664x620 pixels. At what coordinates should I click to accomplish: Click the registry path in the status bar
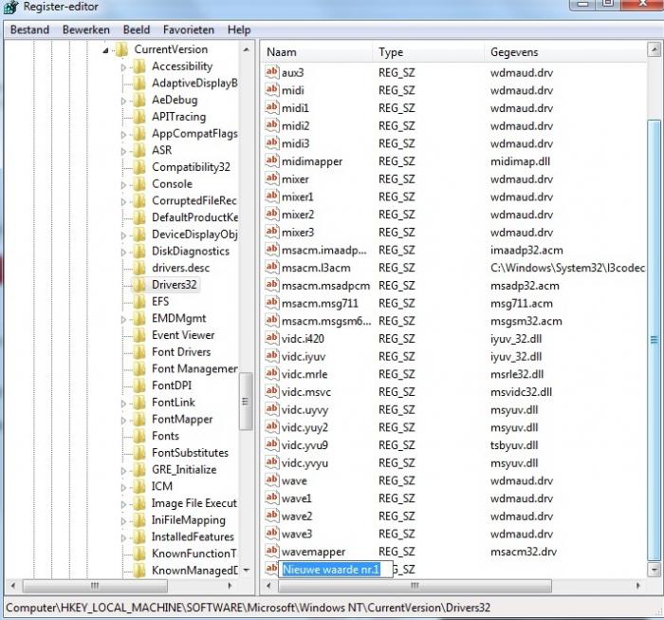pyautogui.click(x=249, y=608)
